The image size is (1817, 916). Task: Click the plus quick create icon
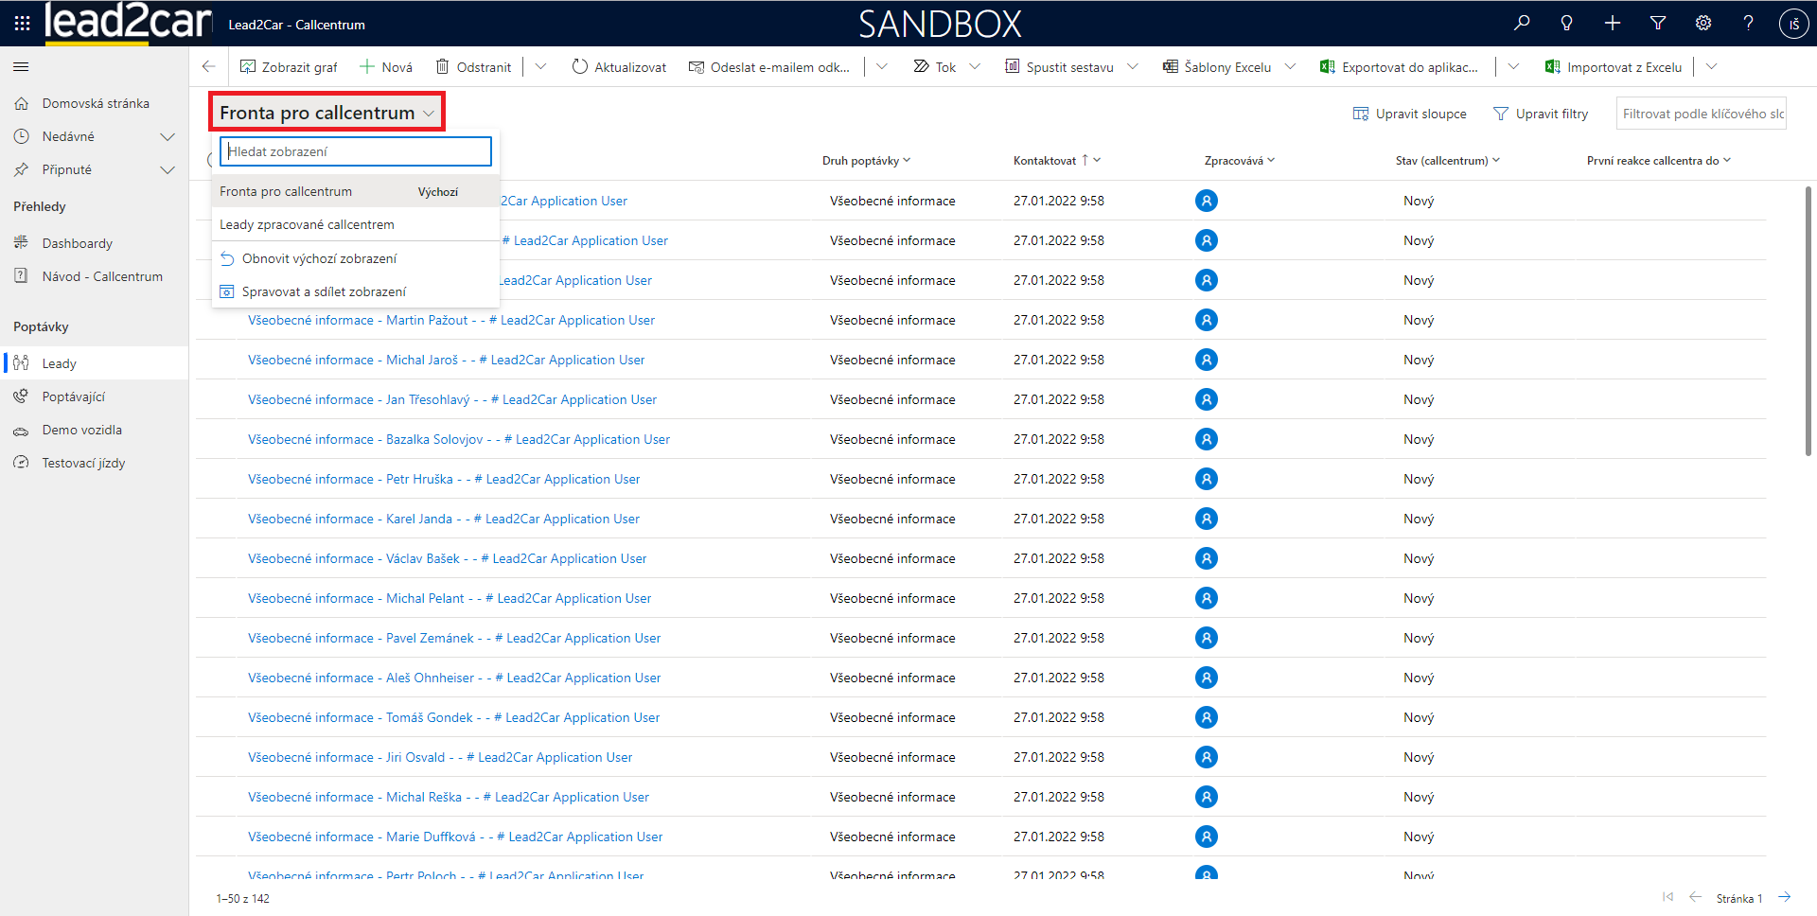1612,24
